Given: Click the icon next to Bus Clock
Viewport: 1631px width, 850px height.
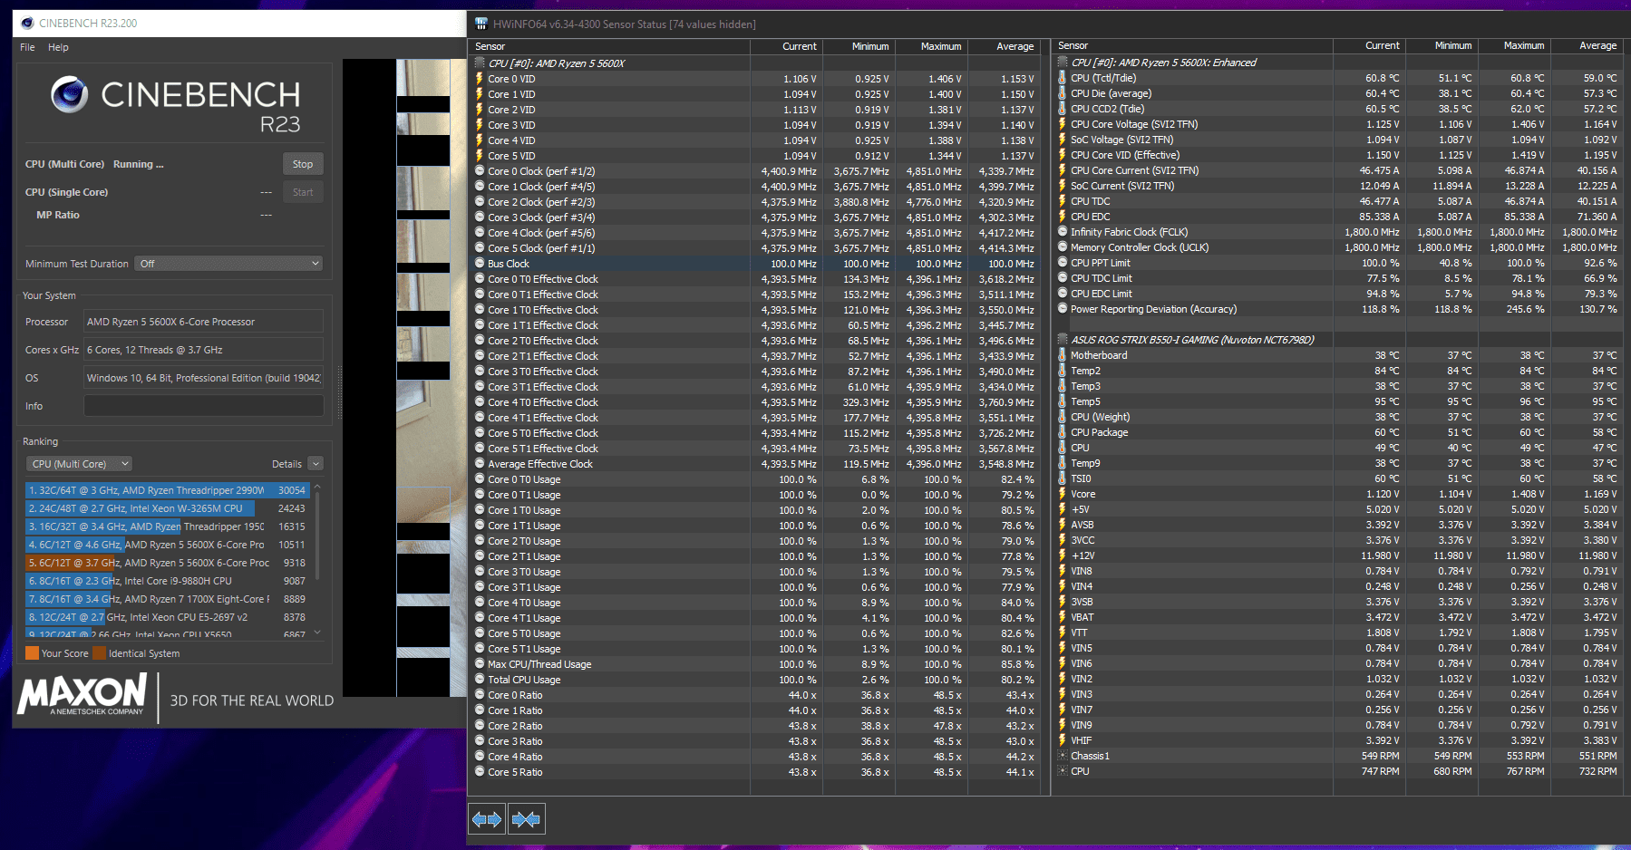Looking at the screenshot, I should coord(480,264).
